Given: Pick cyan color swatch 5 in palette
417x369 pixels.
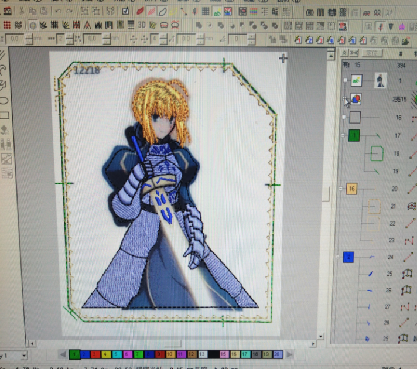Looking at the screenshot, I should point(117,354).
